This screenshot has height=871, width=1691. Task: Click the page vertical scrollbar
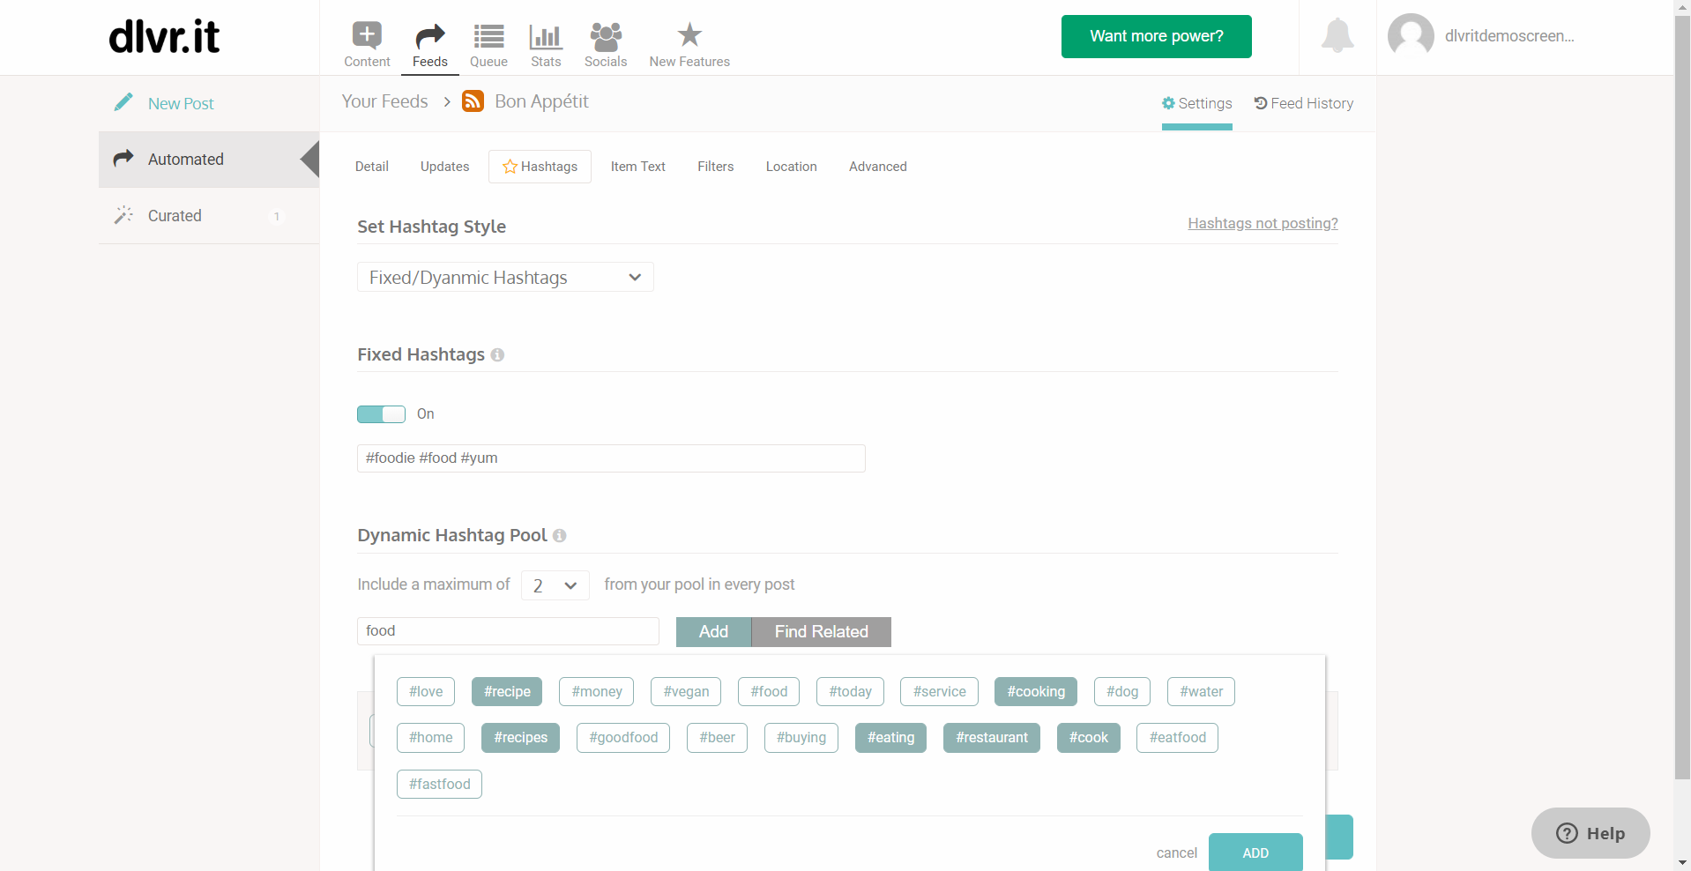(1682, 397)
